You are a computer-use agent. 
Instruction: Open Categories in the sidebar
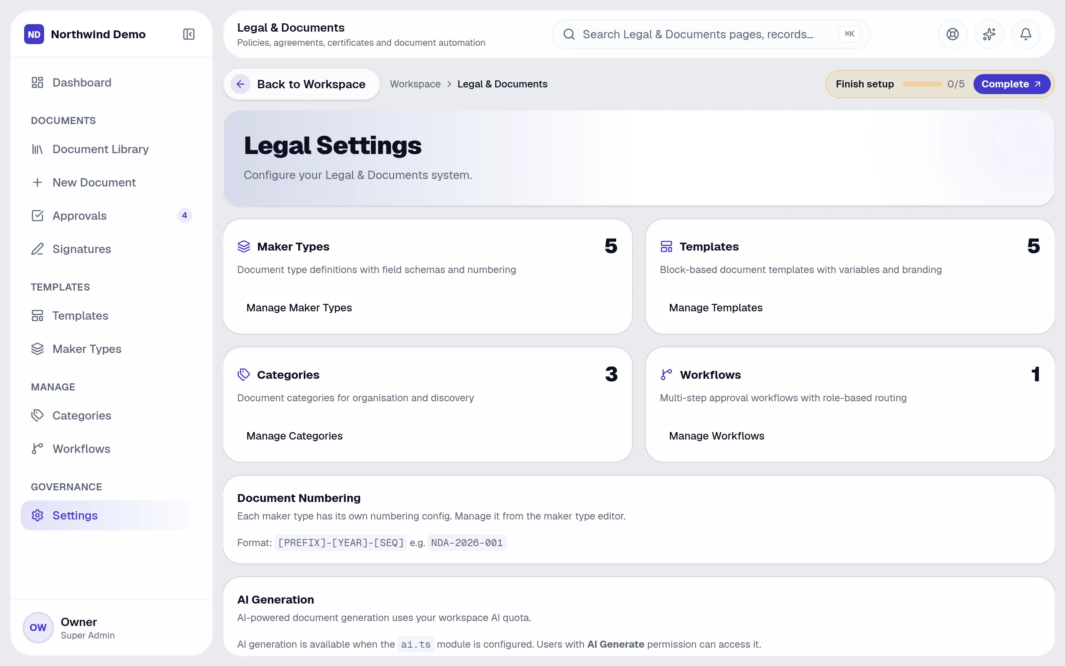111,415
